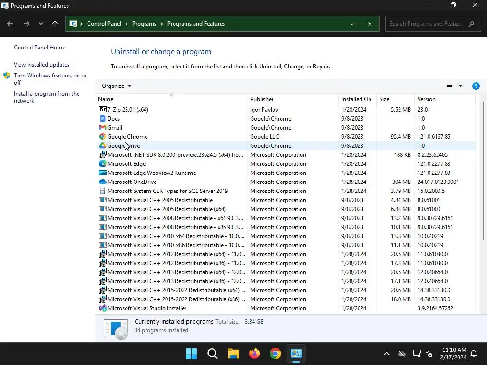487x365 pixels.
Task: Click the System CLR Types icon
Action: pyautogui.click(x=103, y=191)
